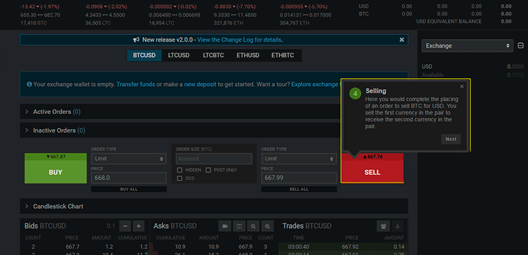Click the BUY ALL button
528x255 pixels.
point(129,189)
